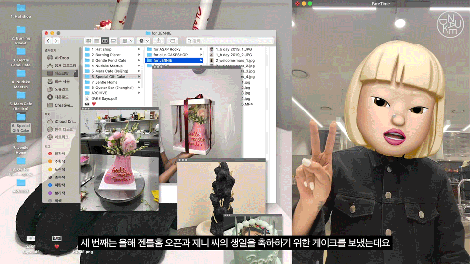Expand arrow beside 'for ASAP Rocky'
Screen dimensions: 470x264
click(x=201, y=49)
